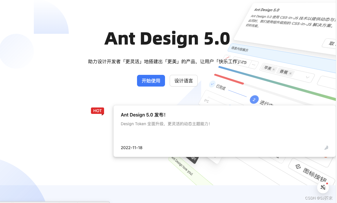Toggle the 已完成 check circle
The image size is (337, 203).
pos(212,84)
